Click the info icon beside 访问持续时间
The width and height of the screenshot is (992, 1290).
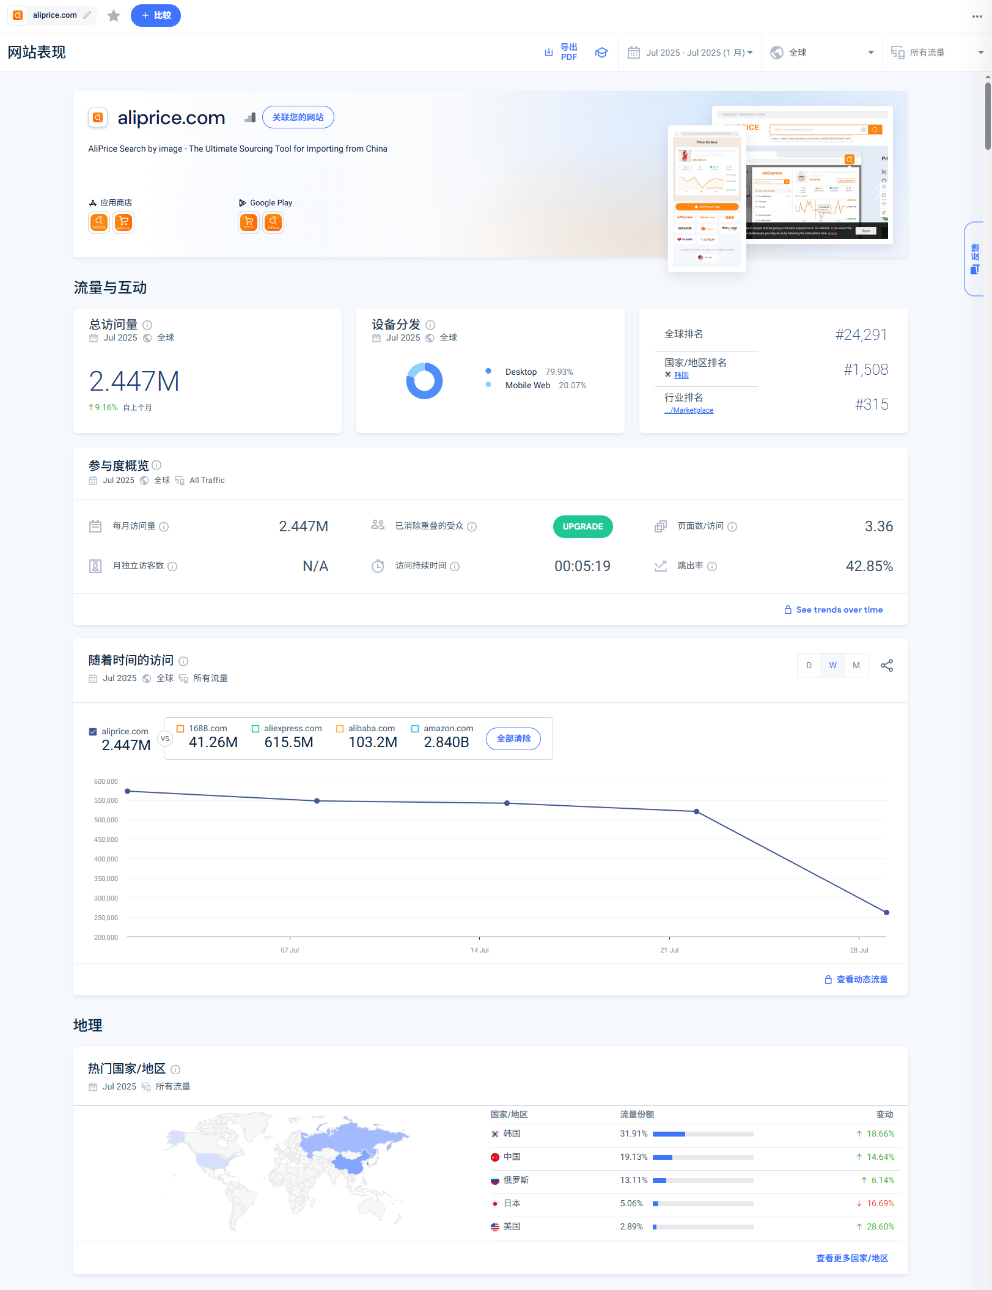455,566
